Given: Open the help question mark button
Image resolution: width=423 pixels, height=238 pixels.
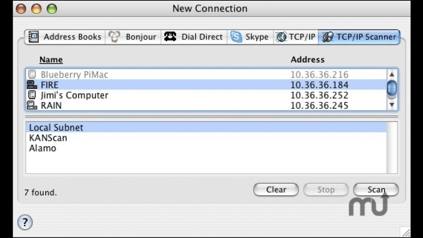Looking at the screenshot, I should click(25, 222).
